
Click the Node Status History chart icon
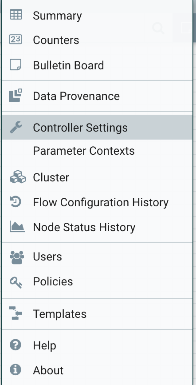[x=17, y=226]
